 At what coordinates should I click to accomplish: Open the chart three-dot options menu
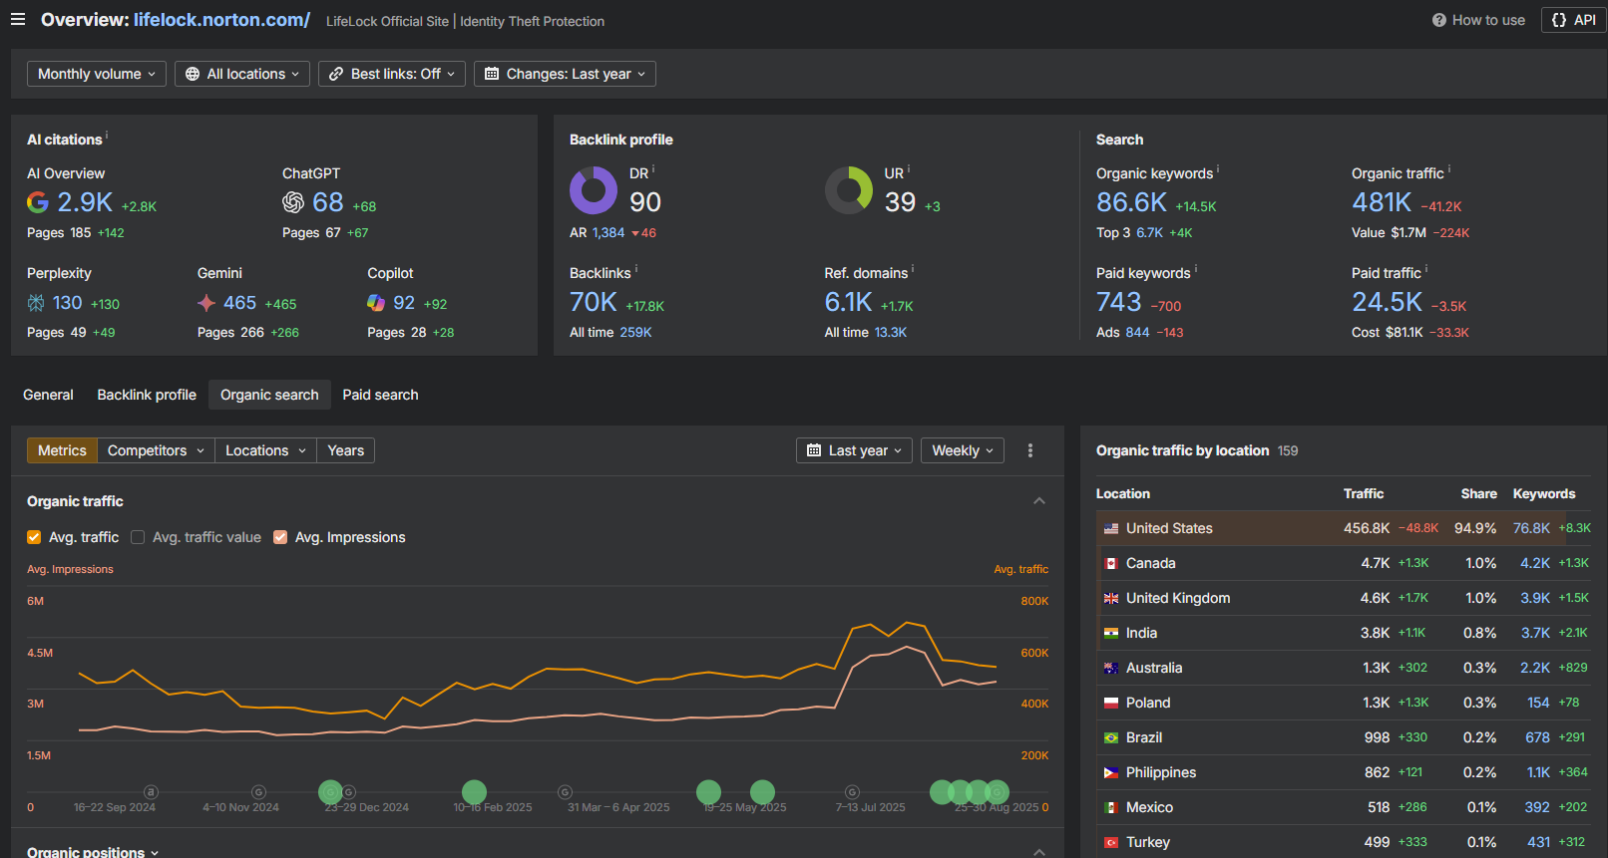(1030, 450)
